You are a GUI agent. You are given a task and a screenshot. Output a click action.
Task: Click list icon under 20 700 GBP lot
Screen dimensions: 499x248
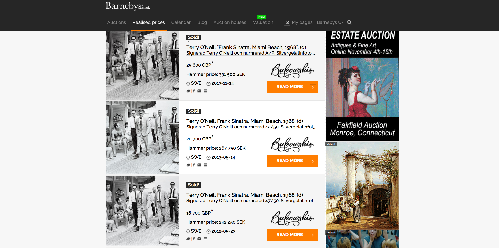tap(205, 165)
